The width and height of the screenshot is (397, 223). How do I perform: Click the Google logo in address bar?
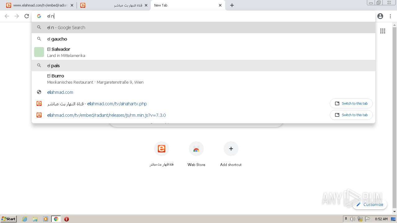[x=39, y=16]
